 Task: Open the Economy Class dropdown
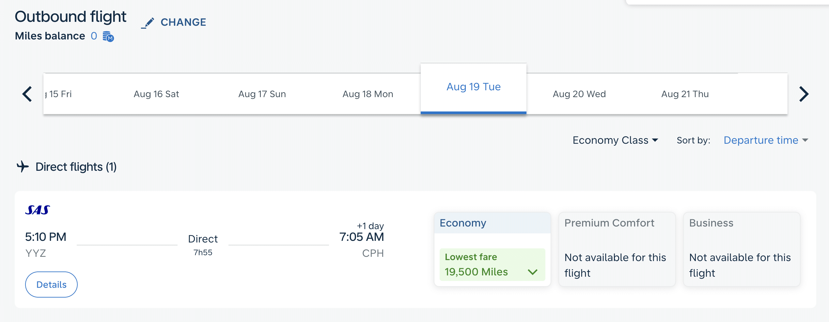tap(615, 140)
